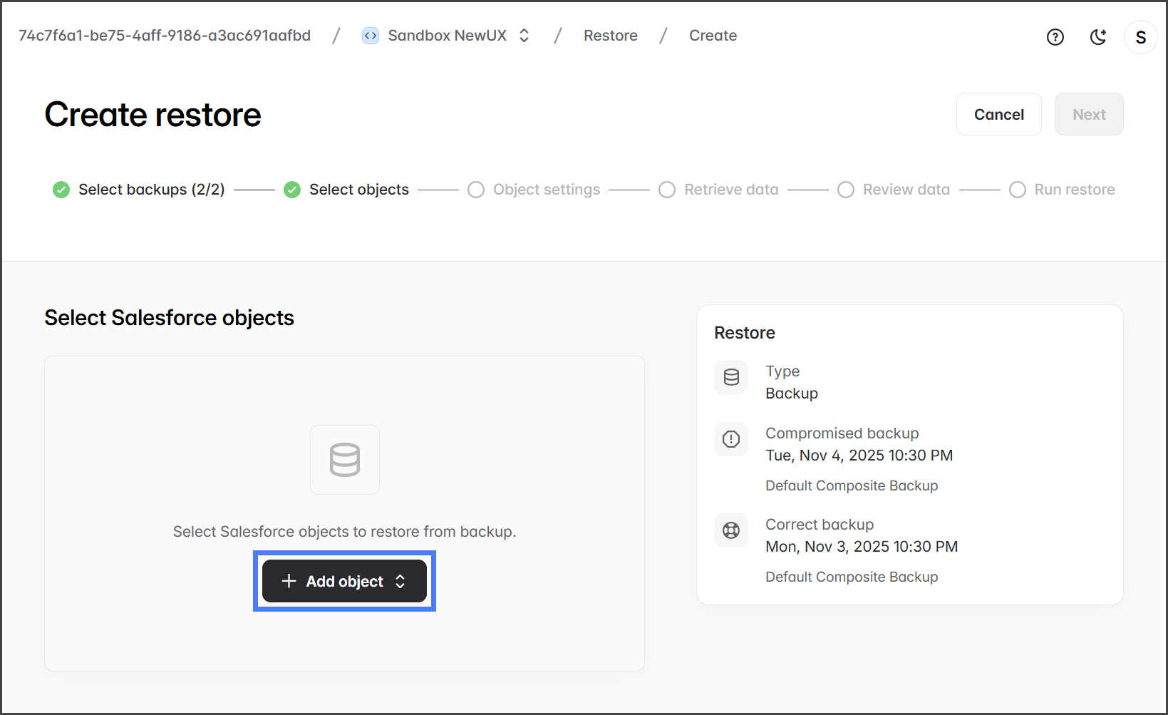
Task: Select the Object settings step circle
Action: tap(476, 190)
